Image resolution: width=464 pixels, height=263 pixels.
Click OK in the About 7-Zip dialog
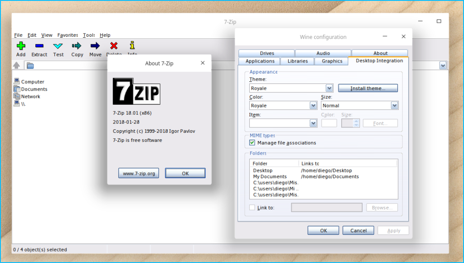185,173
